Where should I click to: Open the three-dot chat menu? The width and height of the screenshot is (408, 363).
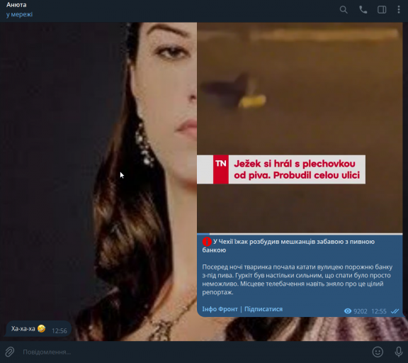[399, 10]
